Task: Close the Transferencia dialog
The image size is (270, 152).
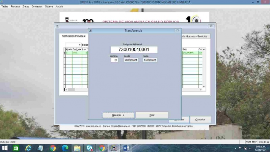Action: pyautogui.click(x=177, y=31)
